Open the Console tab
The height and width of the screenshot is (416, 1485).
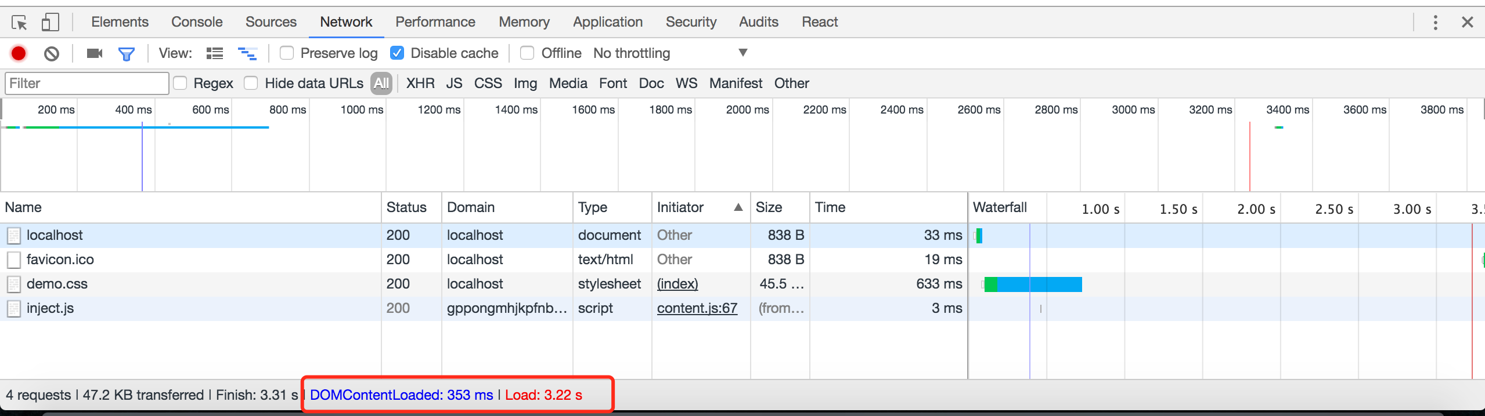197,22
